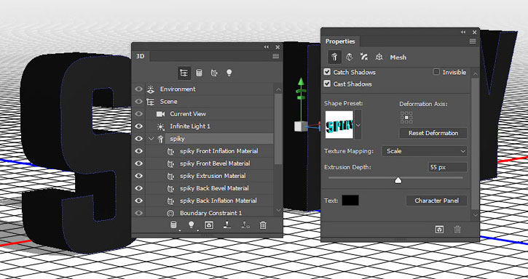Collapse the spiky mesh tree item
This screenshot has height=279, width=528.
click(x=151, y=139)
